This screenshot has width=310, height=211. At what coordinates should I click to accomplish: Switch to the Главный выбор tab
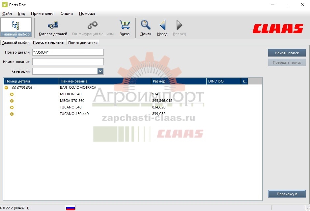click(16, 43)
